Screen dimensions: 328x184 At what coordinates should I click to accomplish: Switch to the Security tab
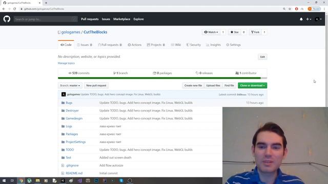194,45
